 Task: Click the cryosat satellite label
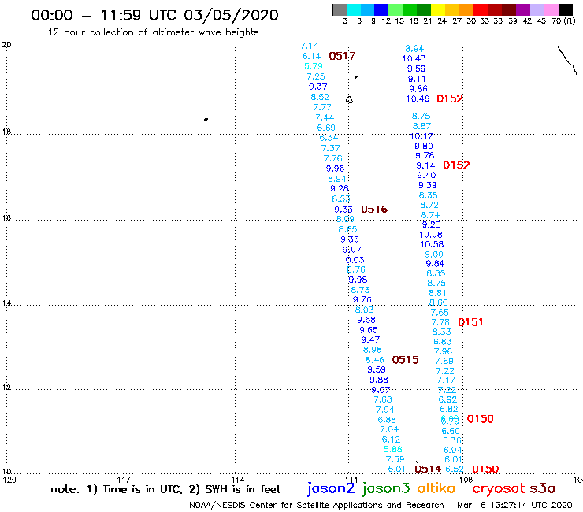[499, 488]
